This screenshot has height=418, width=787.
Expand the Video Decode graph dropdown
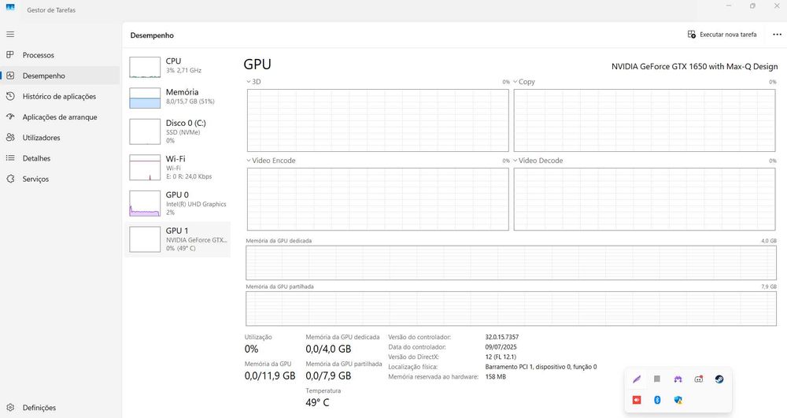pyautogui.click(x=515, y=161)
